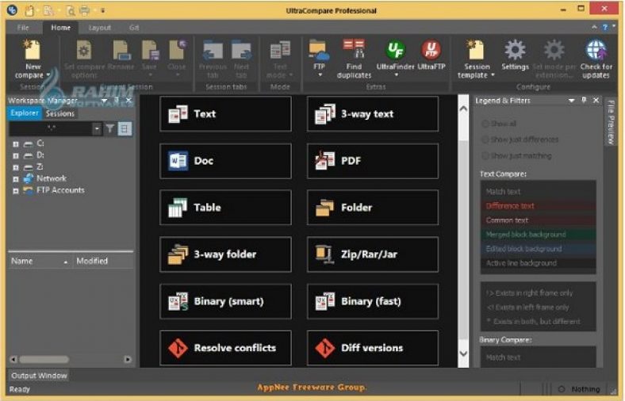Image resolution: width=625 pixels, height=401 pixels.
Task: Start a Binary (smart) compare
Action: coord(225,301)
